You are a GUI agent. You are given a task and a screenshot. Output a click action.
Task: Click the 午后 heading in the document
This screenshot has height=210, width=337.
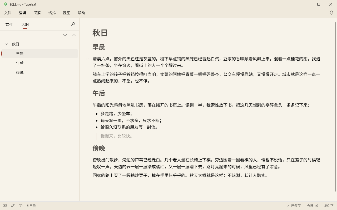point(99,93)
